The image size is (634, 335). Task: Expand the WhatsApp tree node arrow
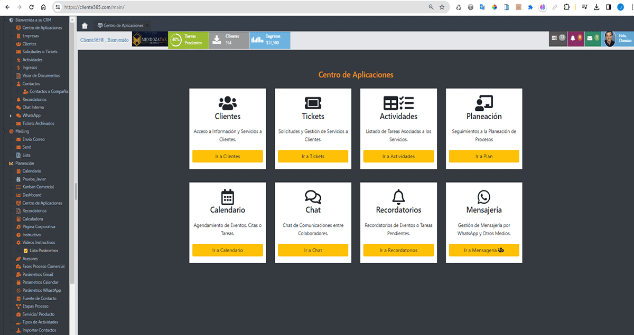[11, 116]
